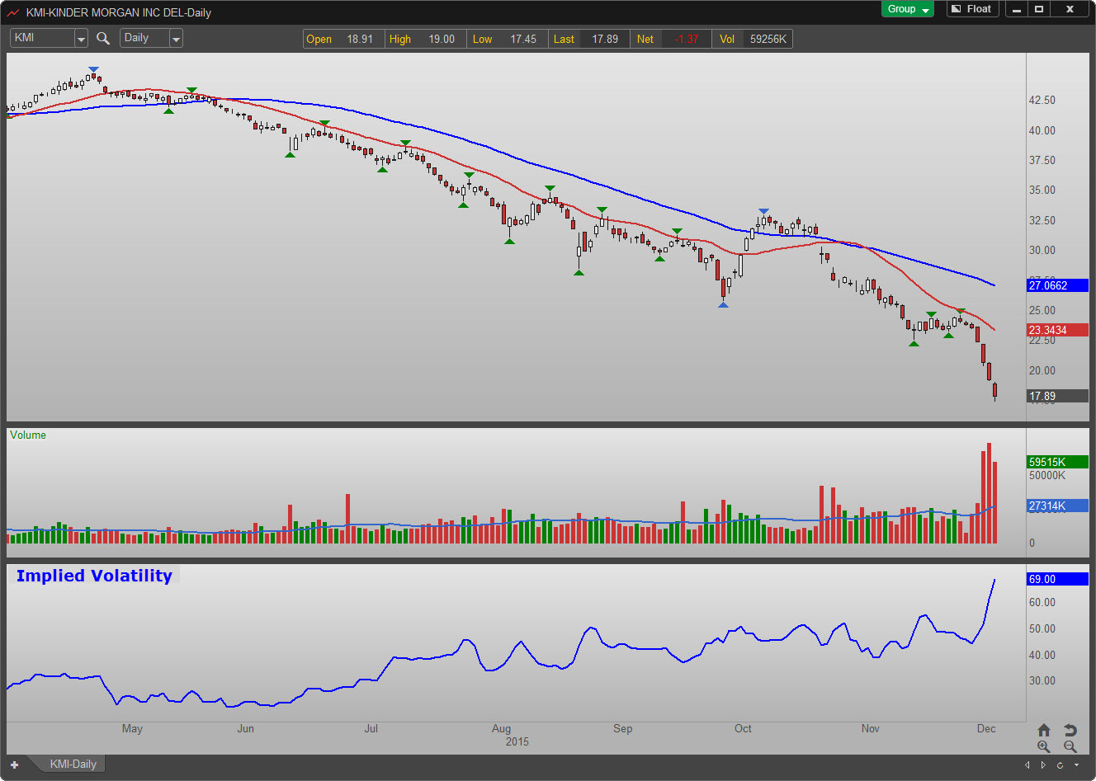Click the Volume panel label

28,435
